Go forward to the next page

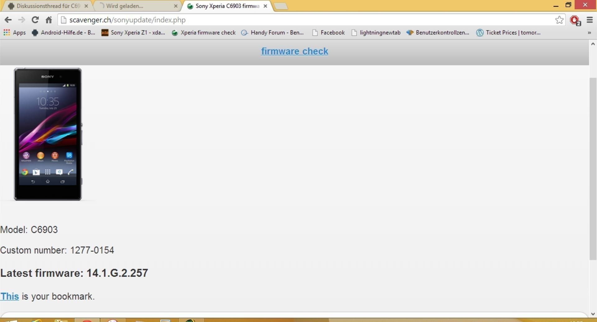[21, 20]
